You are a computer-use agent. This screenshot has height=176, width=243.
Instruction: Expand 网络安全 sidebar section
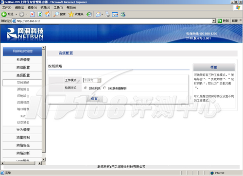pos(22,145)
